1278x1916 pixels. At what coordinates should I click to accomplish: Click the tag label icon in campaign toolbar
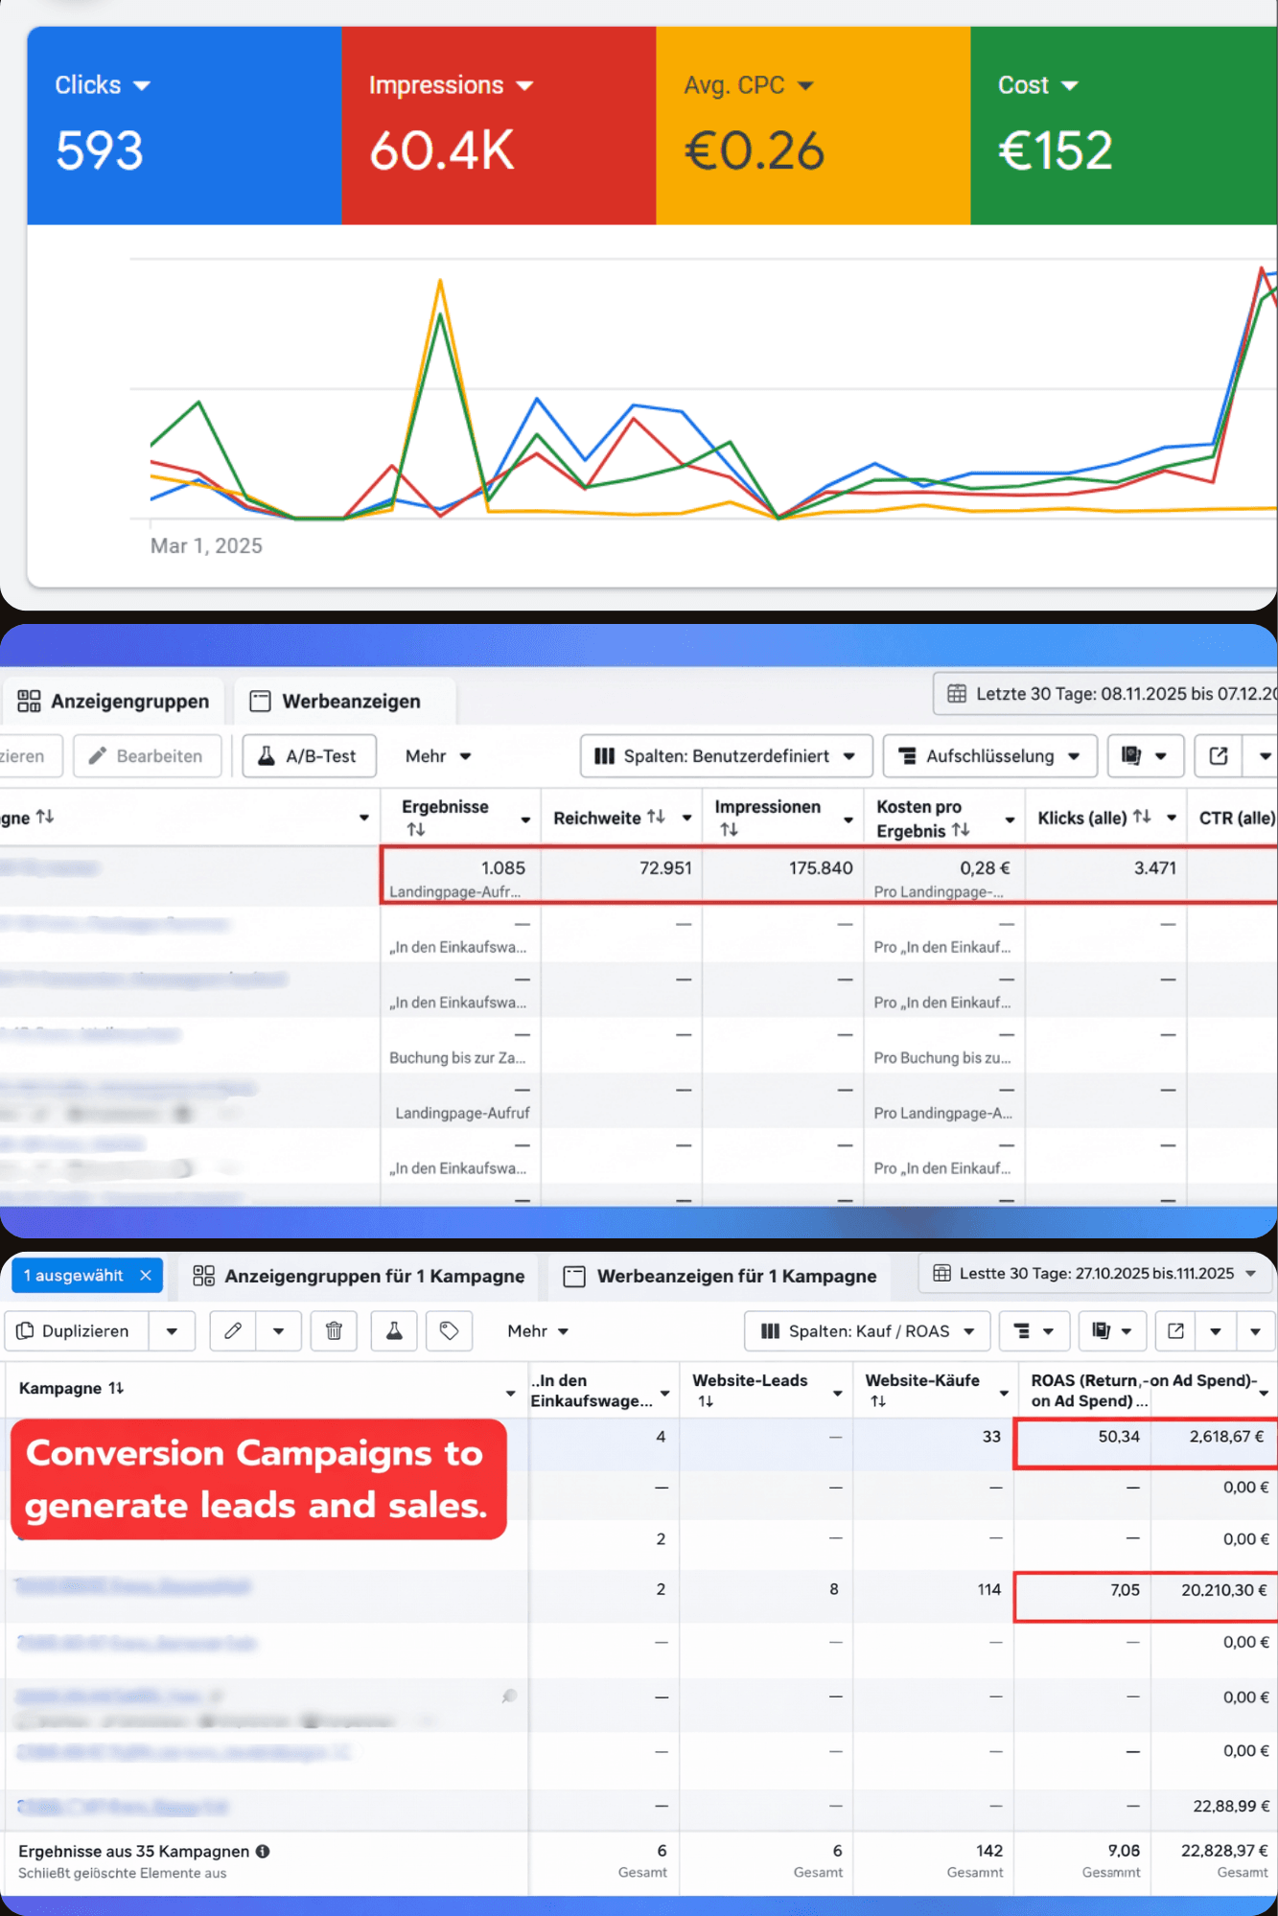pos(449,1330)
